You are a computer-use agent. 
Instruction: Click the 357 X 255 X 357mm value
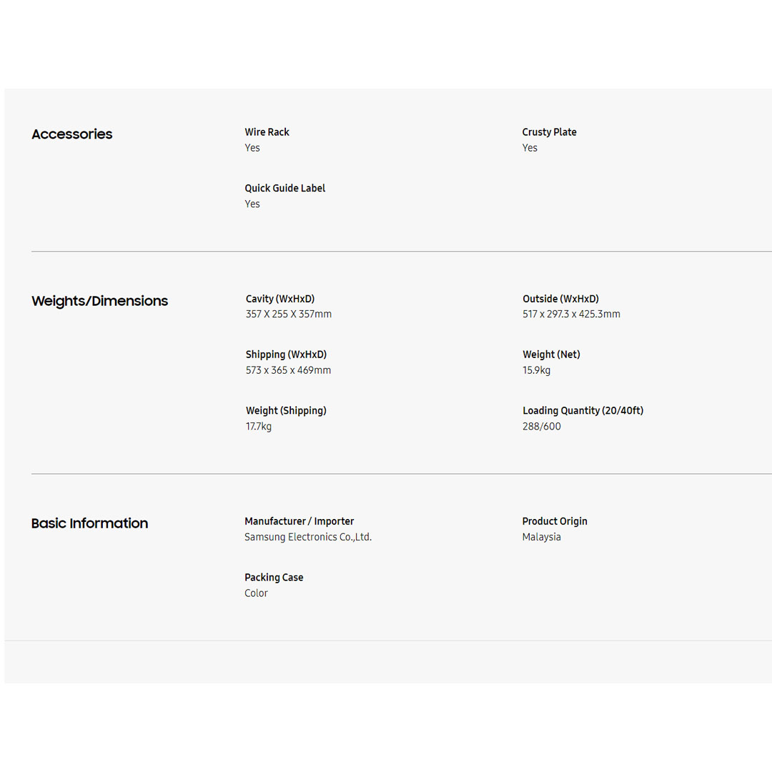pyautogui.click(x=289, y=315)
